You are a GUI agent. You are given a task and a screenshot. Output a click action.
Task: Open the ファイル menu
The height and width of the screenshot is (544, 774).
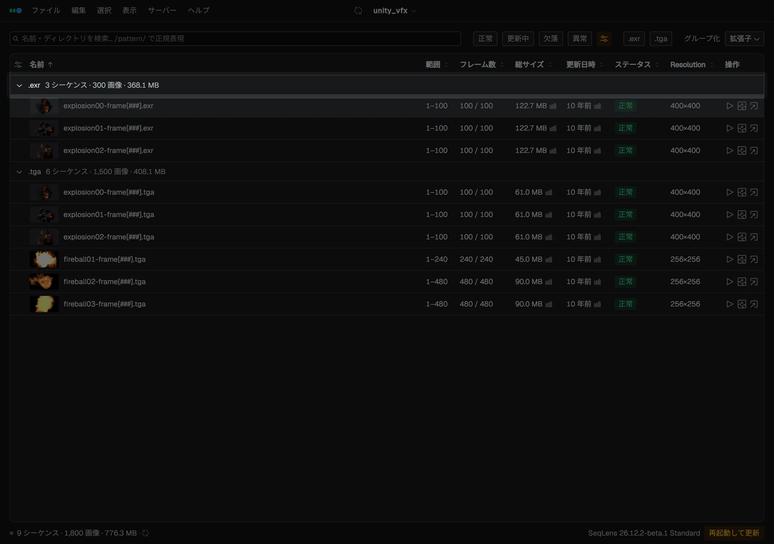click(46, 11)
